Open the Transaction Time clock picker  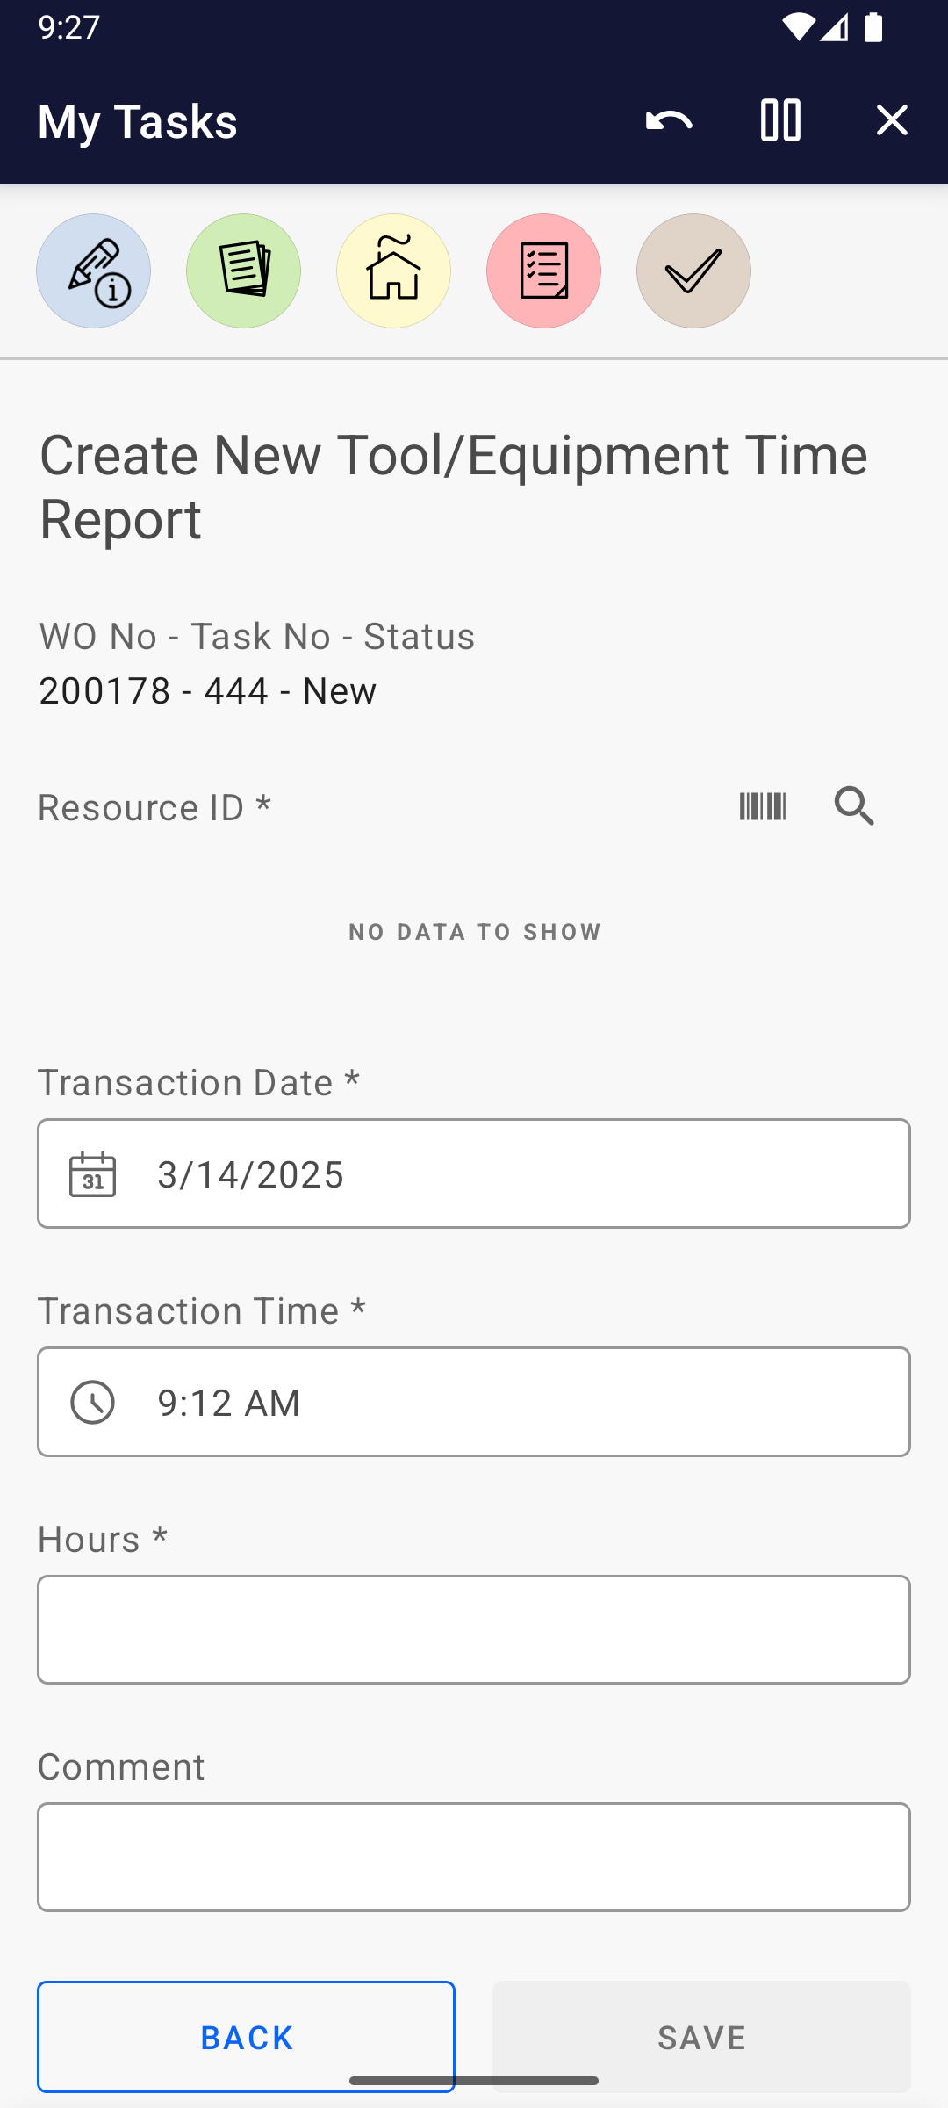pos(92,1403)
